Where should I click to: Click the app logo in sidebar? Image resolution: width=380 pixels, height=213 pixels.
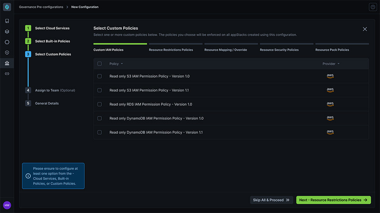tap(7, 7)
